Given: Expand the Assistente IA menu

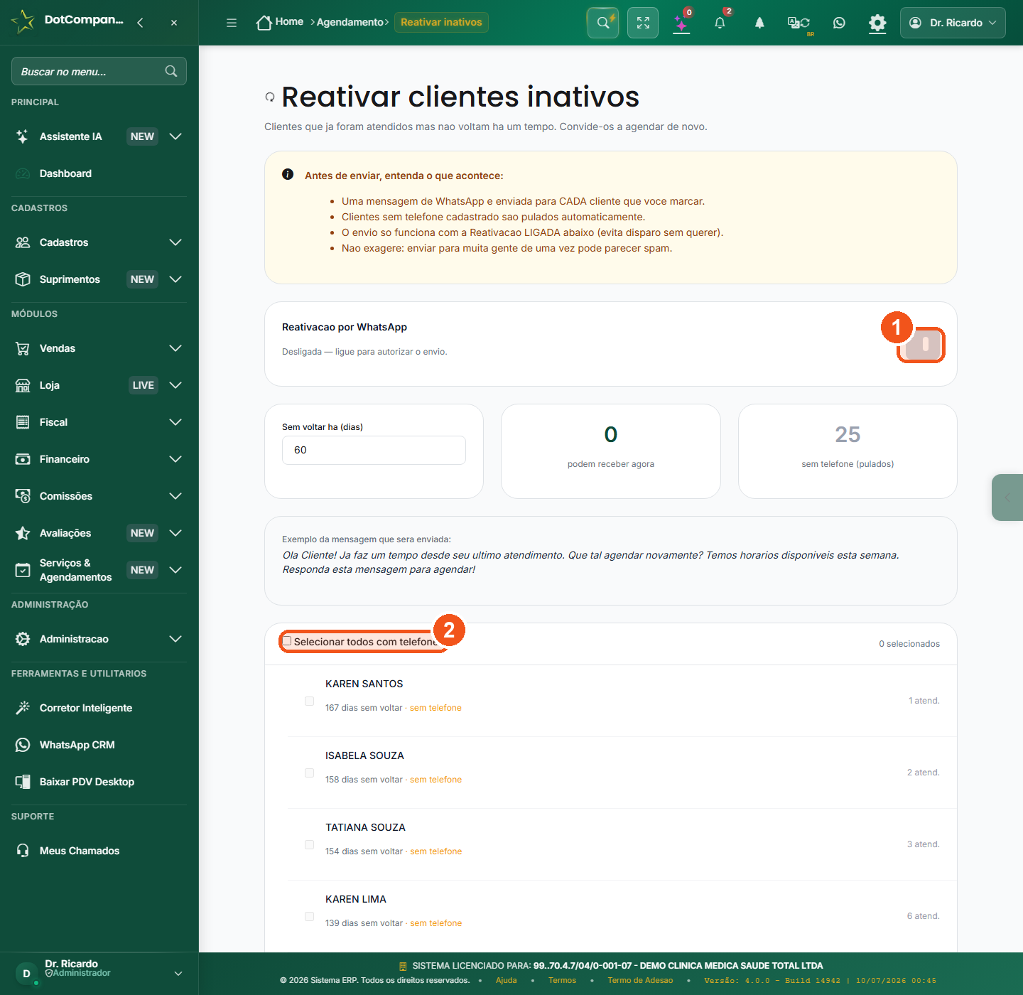Looking at the screenshot, I should pyautogui.click(x=99, y=136).
